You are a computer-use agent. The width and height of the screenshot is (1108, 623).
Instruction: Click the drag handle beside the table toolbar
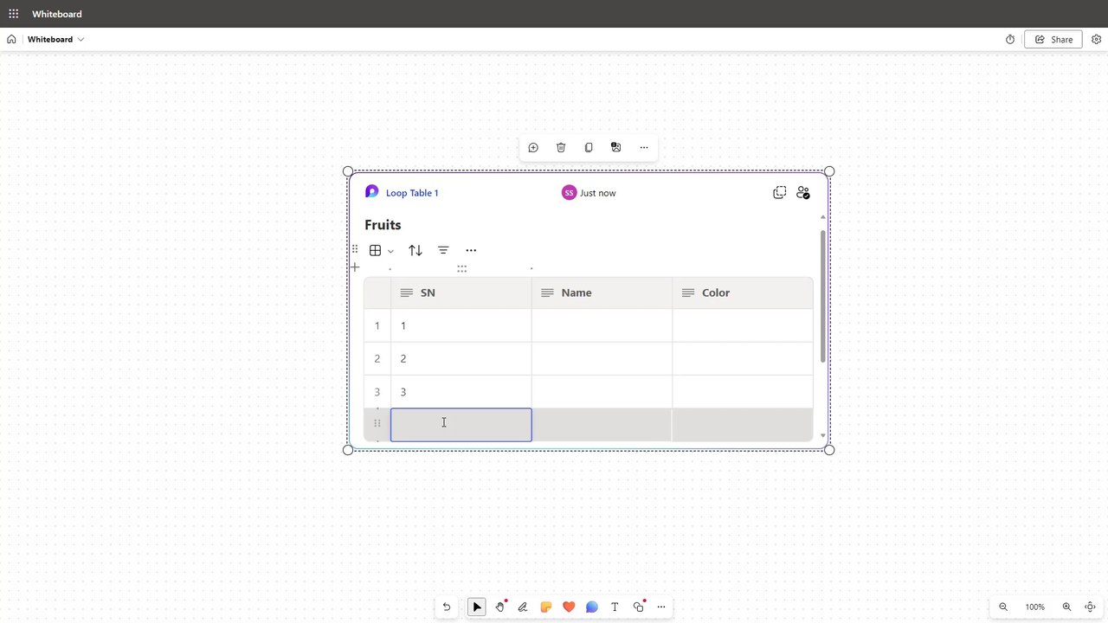coord(355,249)
